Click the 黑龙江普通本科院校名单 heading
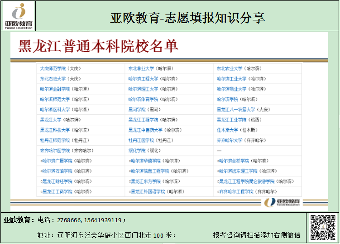This screenshot has width=340, height=244. [x=98, y=46]
